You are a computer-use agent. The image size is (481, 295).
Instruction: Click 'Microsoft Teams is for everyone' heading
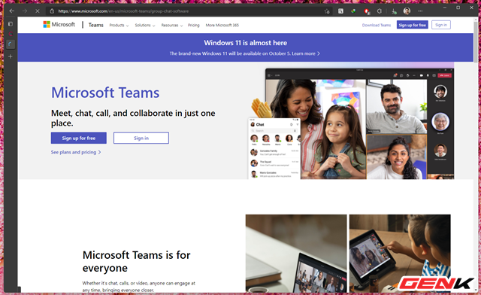click(x=137, y=261)
